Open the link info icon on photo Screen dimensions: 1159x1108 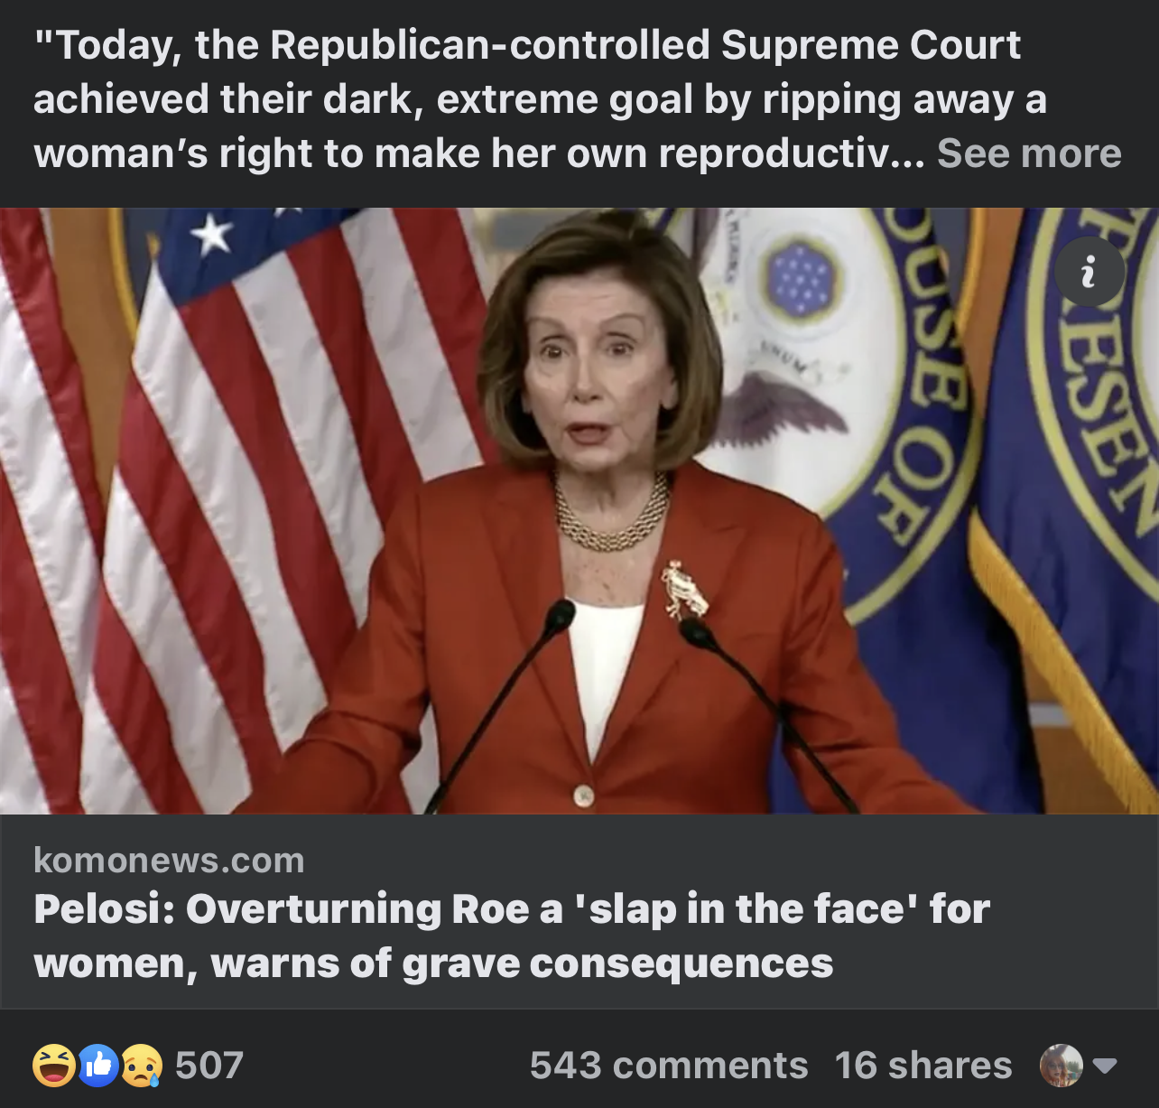pyautogui.click(x=1089, y=272)
